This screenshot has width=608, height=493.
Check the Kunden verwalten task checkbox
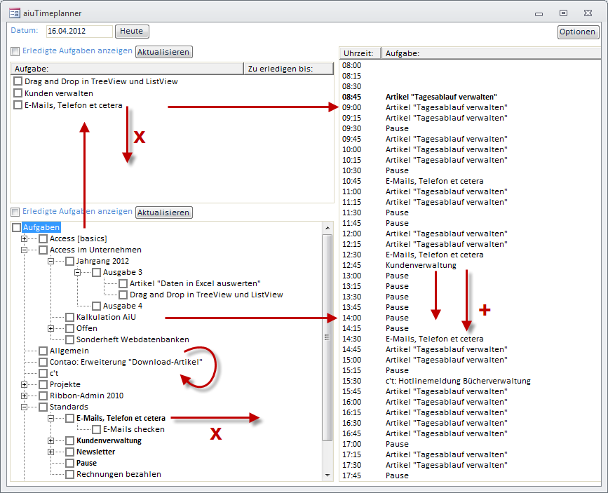coord(18,93)
